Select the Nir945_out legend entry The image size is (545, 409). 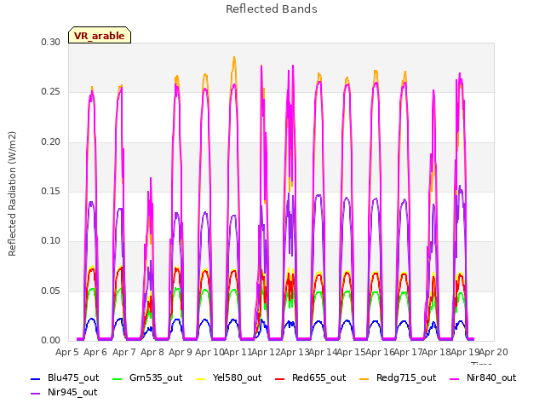(64, 392)
